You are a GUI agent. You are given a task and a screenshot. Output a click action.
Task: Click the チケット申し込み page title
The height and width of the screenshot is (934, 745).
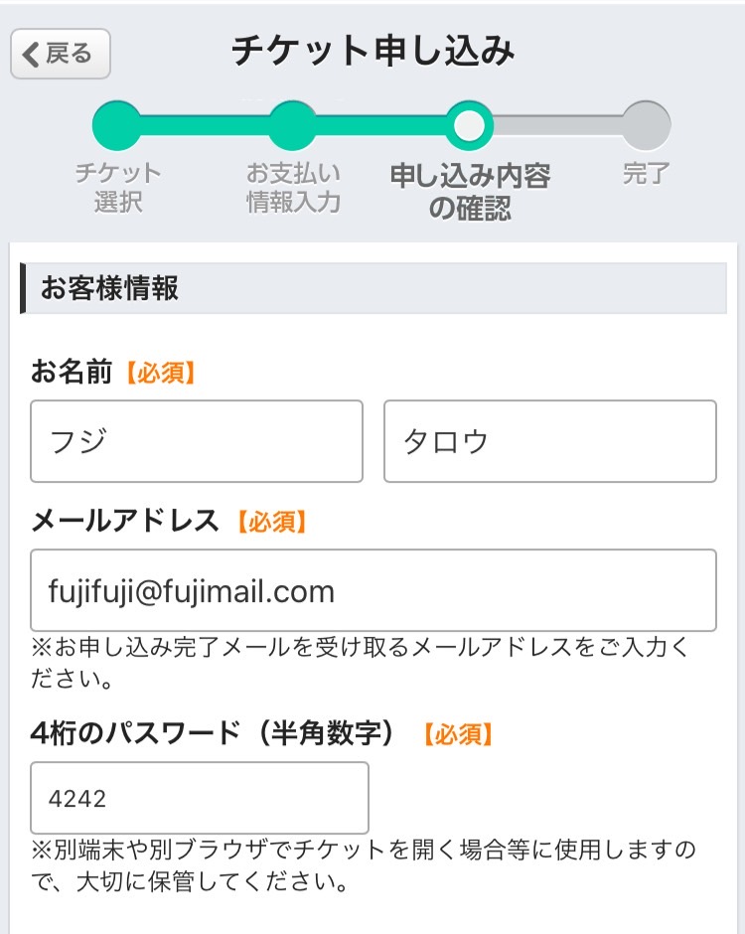pyautogui.click(x=373, y=52)
